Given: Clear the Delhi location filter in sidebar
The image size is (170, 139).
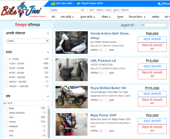Looking at the screenshot, I should 47,41.
